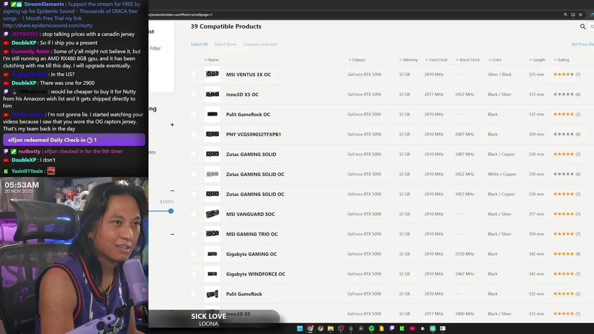The width and height of the screenshot is (594, 334).
Task: Sort by the Chipset column header
Action: (356, 60)
